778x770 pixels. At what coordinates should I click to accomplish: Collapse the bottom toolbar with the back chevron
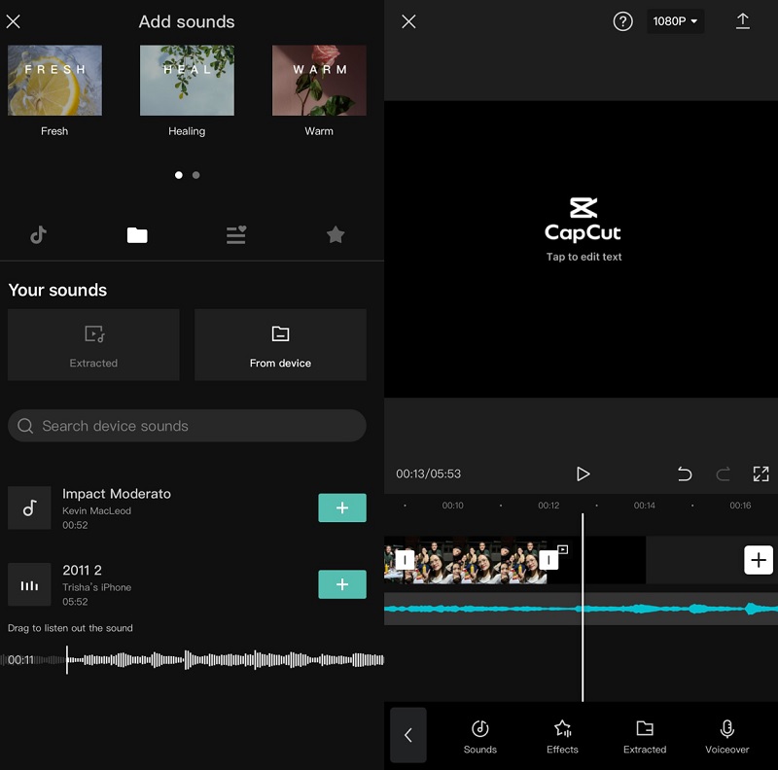tap(407, 736)
